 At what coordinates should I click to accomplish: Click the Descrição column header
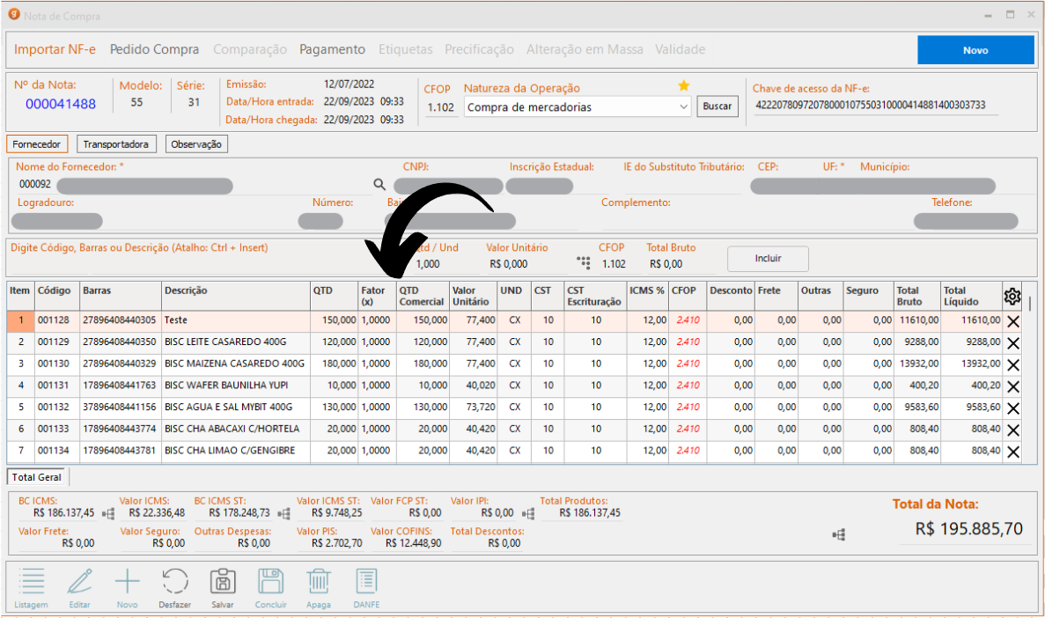tap(236, 296)
